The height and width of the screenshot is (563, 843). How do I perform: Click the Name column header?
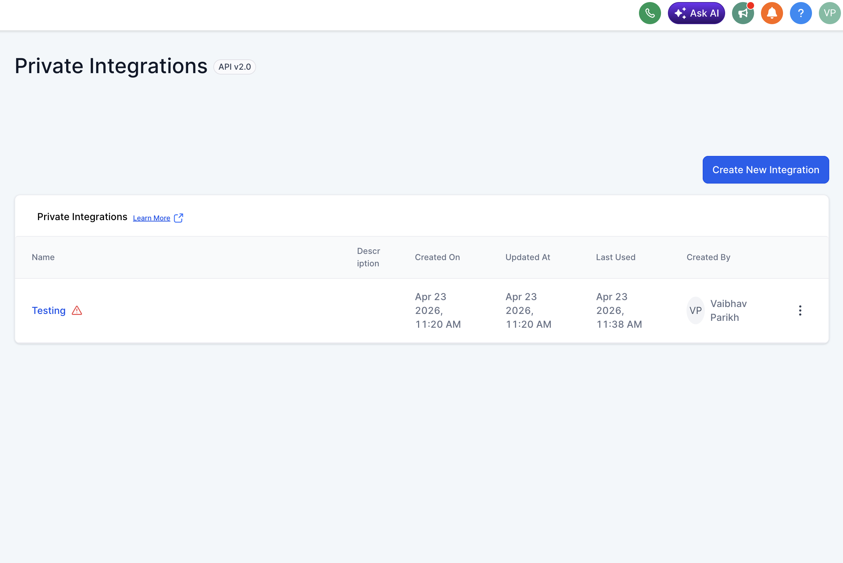(43, 257)
